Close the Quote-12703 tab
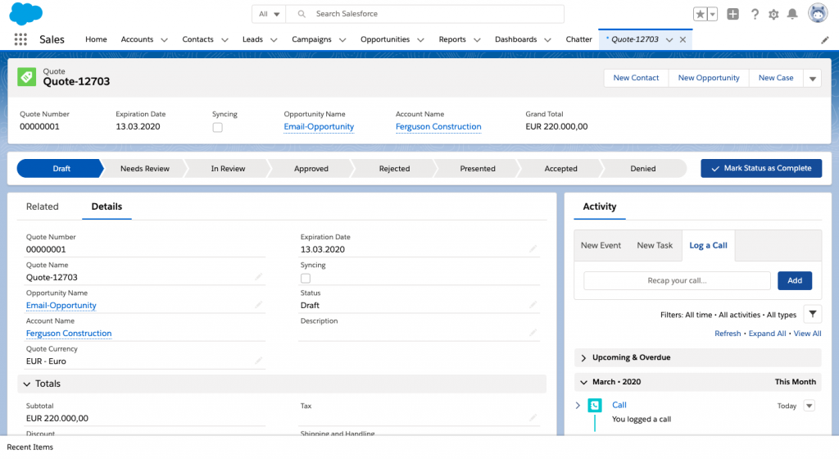 683,39
